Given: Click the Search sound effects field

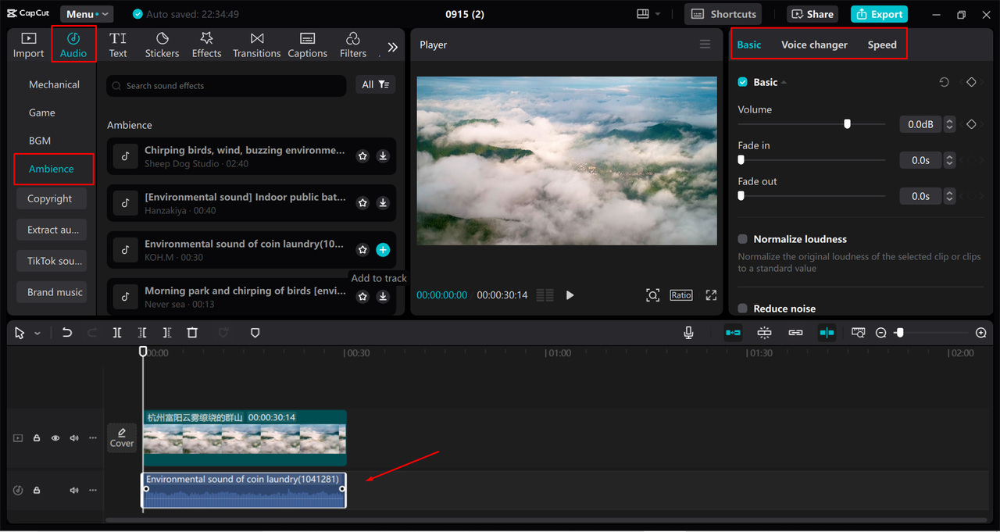Looking at the screenshot, I should [x=227, y=86].
